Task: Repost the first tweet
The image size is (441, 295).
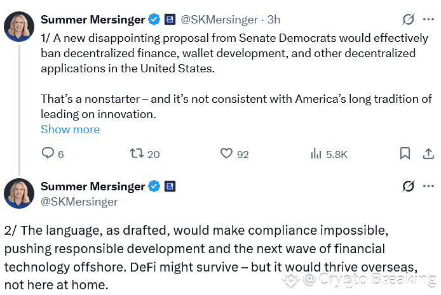Action: [137, 154]
